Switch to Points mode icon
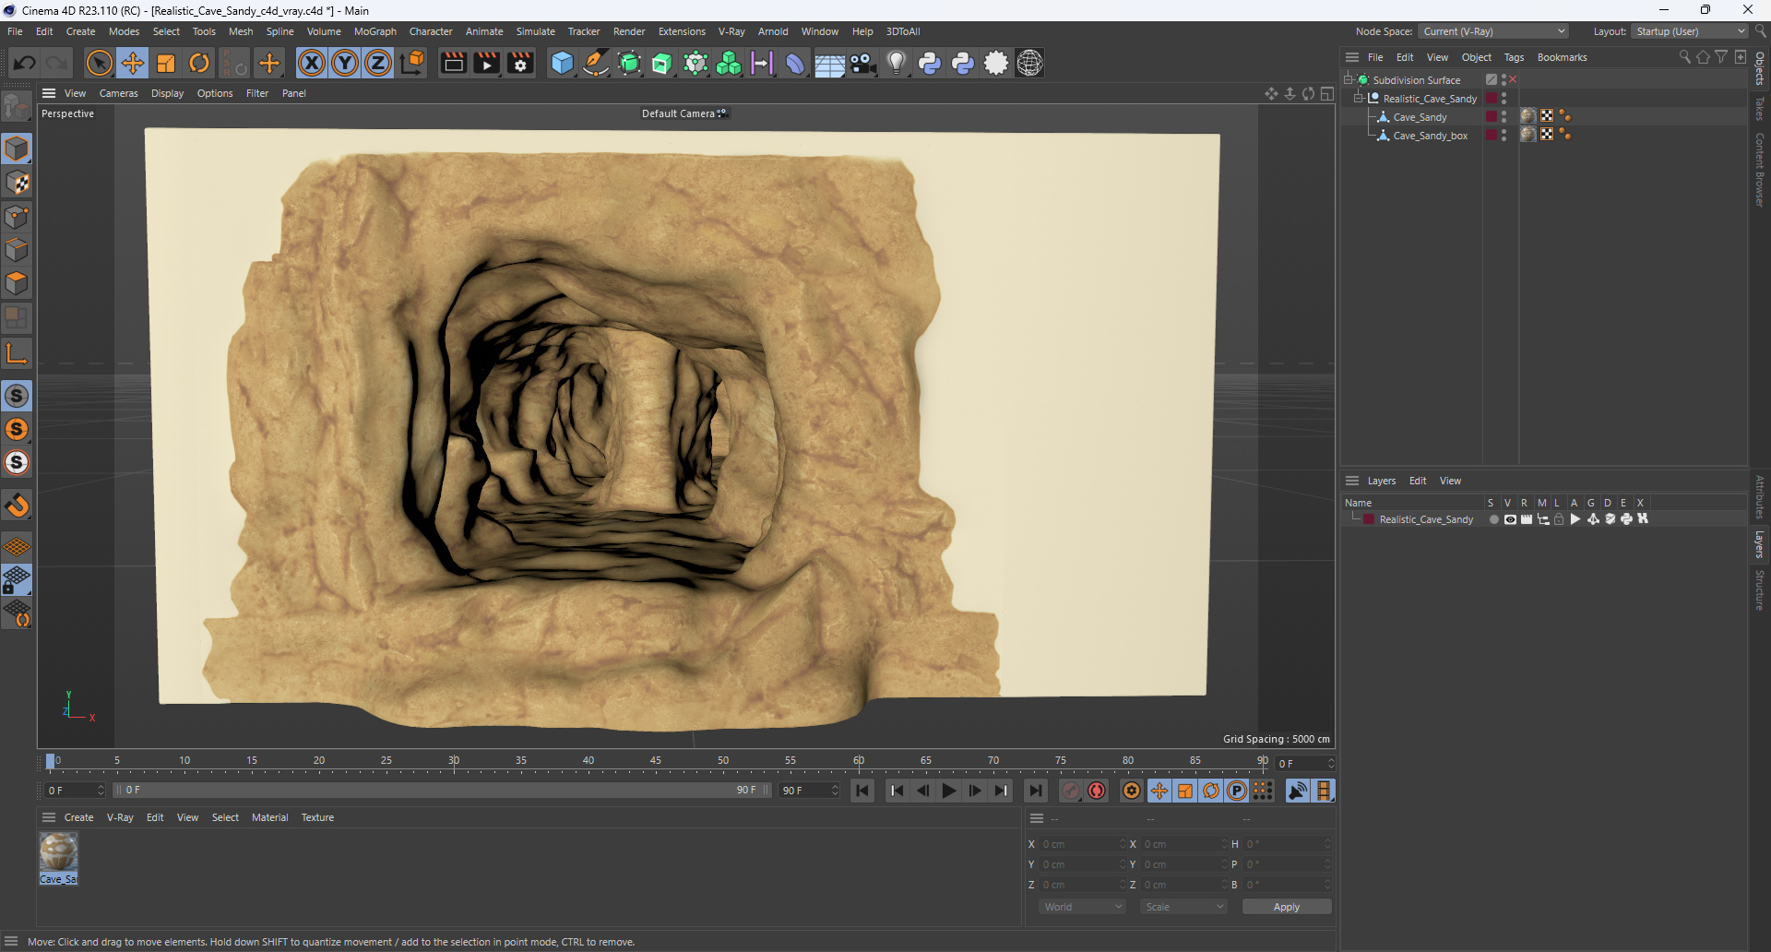 point(18,217)
